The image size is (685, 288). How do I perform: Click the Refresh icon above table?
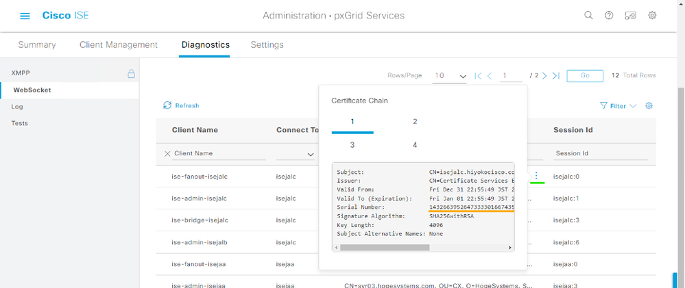167,105
